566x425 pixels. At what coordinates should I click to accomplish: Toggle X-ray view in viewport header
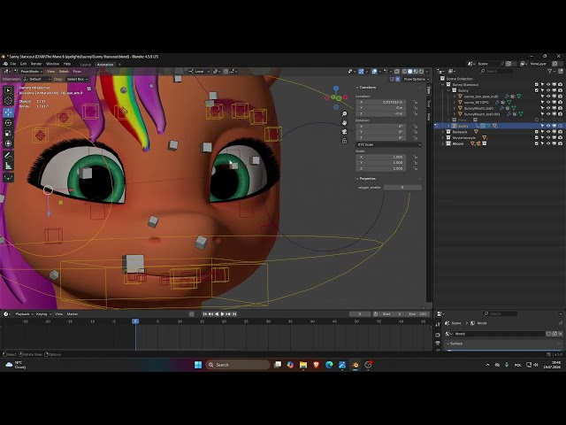click(397, 72)
